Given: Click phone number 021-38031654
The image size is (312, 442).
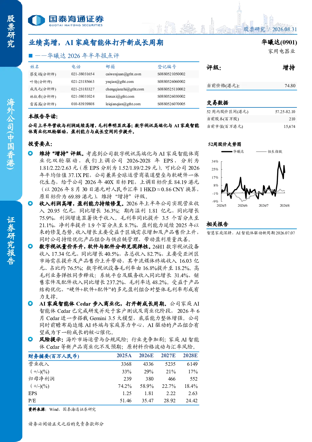Looking at the screenshot, I should click(83, 74).
